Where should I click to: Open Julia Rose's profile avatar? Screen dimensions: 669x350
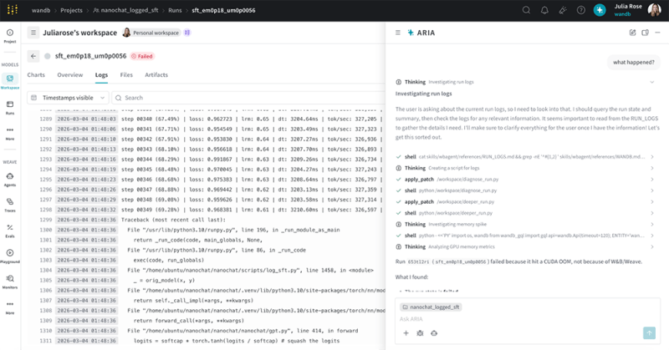click(x=654, y=10)
